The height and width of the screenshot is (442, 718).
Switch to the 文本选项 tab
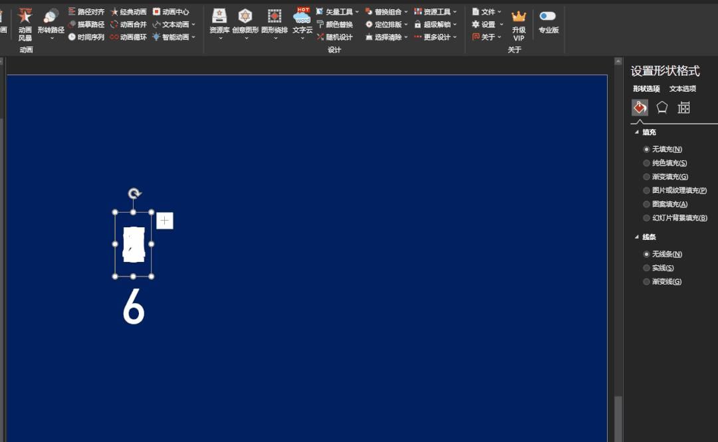click(x=682, y=88)
